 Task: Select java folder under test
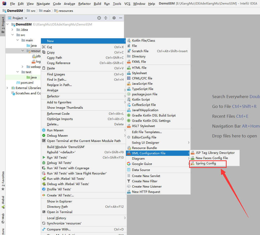pos(32,77)
